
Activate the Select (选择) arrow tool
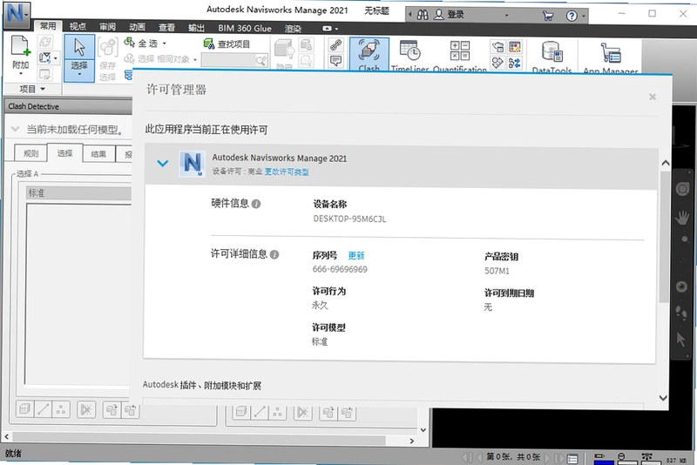[79, 48]
